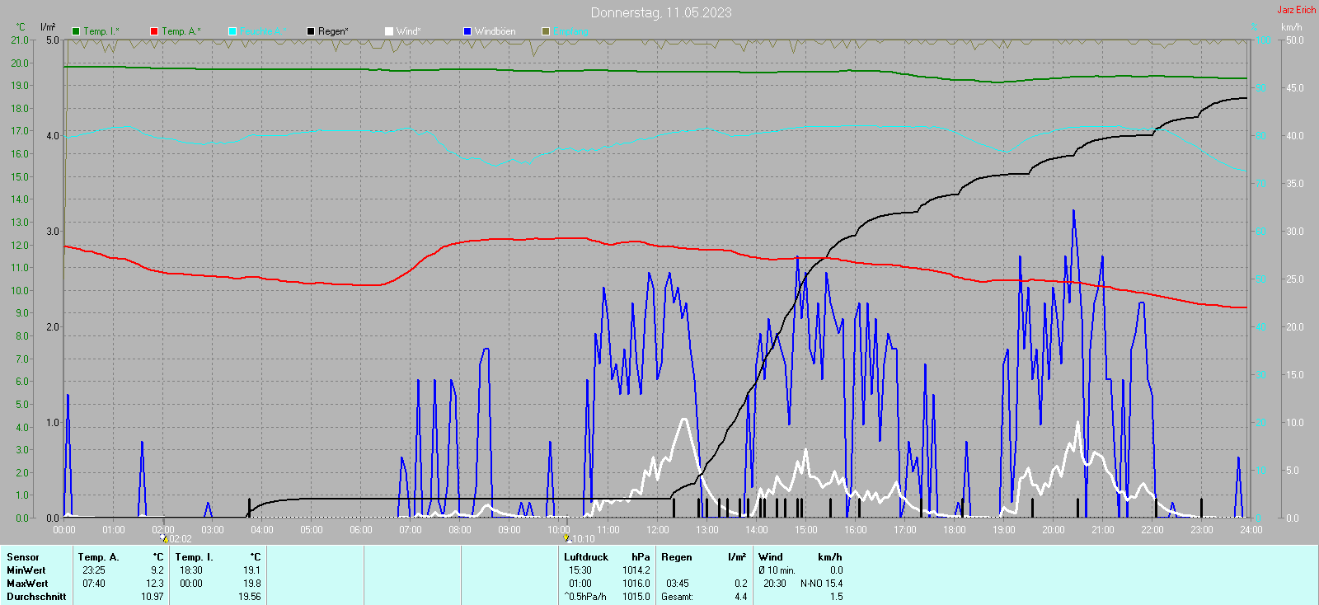
Task: Click the blue Windböen legend square
Action: [467, 31]
